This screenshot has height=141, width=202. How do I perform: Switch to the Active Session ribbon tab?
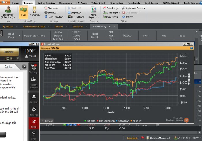tap(46, 3)
